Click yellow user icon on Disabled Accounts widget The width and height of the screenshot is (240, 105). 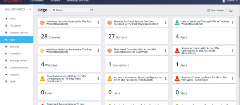(x=42, y=78)
